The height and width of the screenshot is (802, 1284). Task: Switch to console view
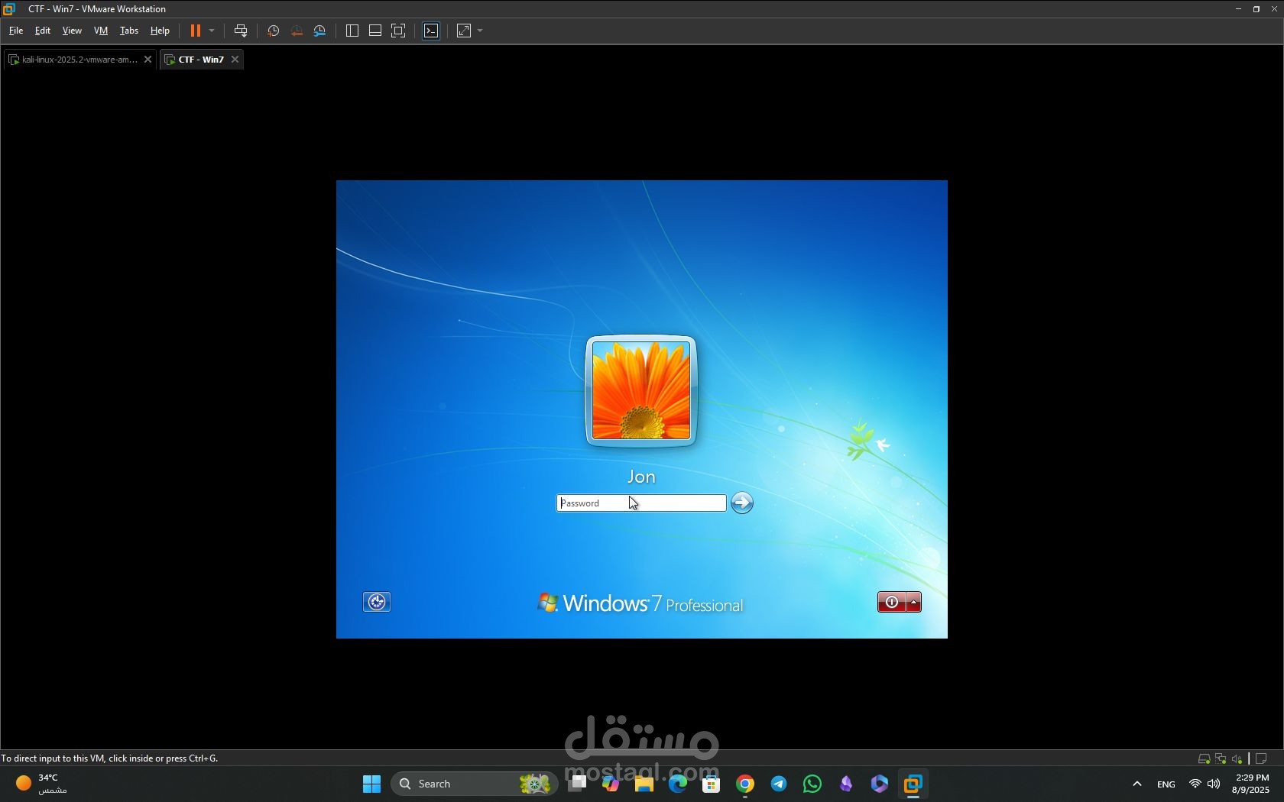(432, 31)
